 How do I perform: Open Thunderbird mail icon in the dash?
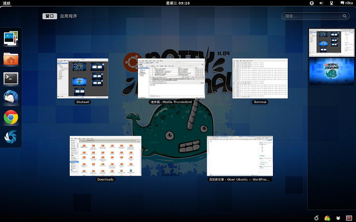[11, 98]
